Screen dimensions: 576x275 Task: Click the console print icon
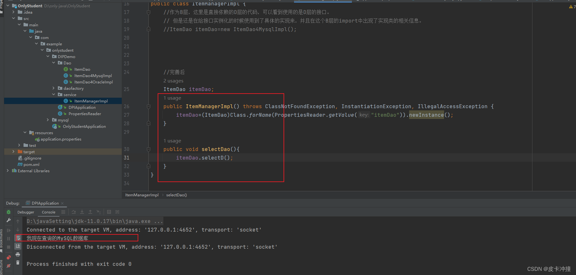(18, 254)
